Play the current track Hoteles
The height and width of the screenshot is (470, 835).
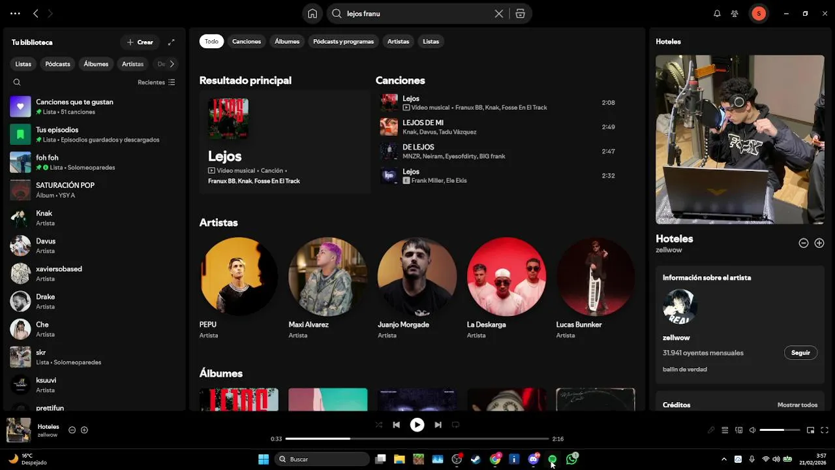click(x=417, y=425)
